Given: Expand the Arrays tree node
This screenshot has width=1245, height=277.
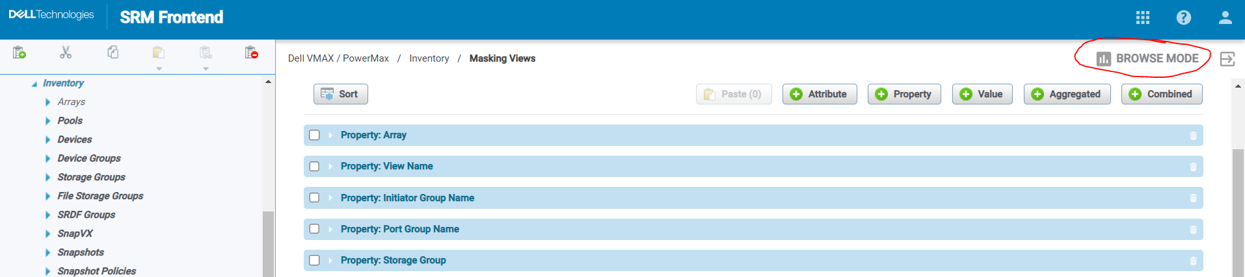Looking at the screenshot, I should point(48,102).
